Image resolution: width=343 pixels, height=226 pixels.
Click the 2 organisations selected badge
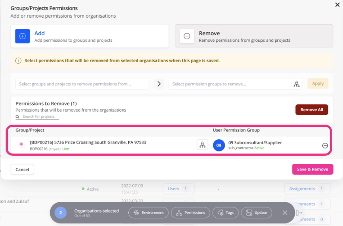click(x=60, y=213)
